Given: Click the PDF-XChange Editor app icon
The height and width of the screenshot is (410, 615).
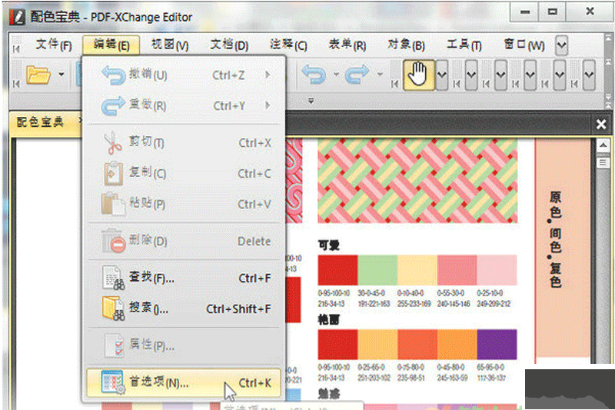Looking at the screenshot, I should click(x=17, y=17).
